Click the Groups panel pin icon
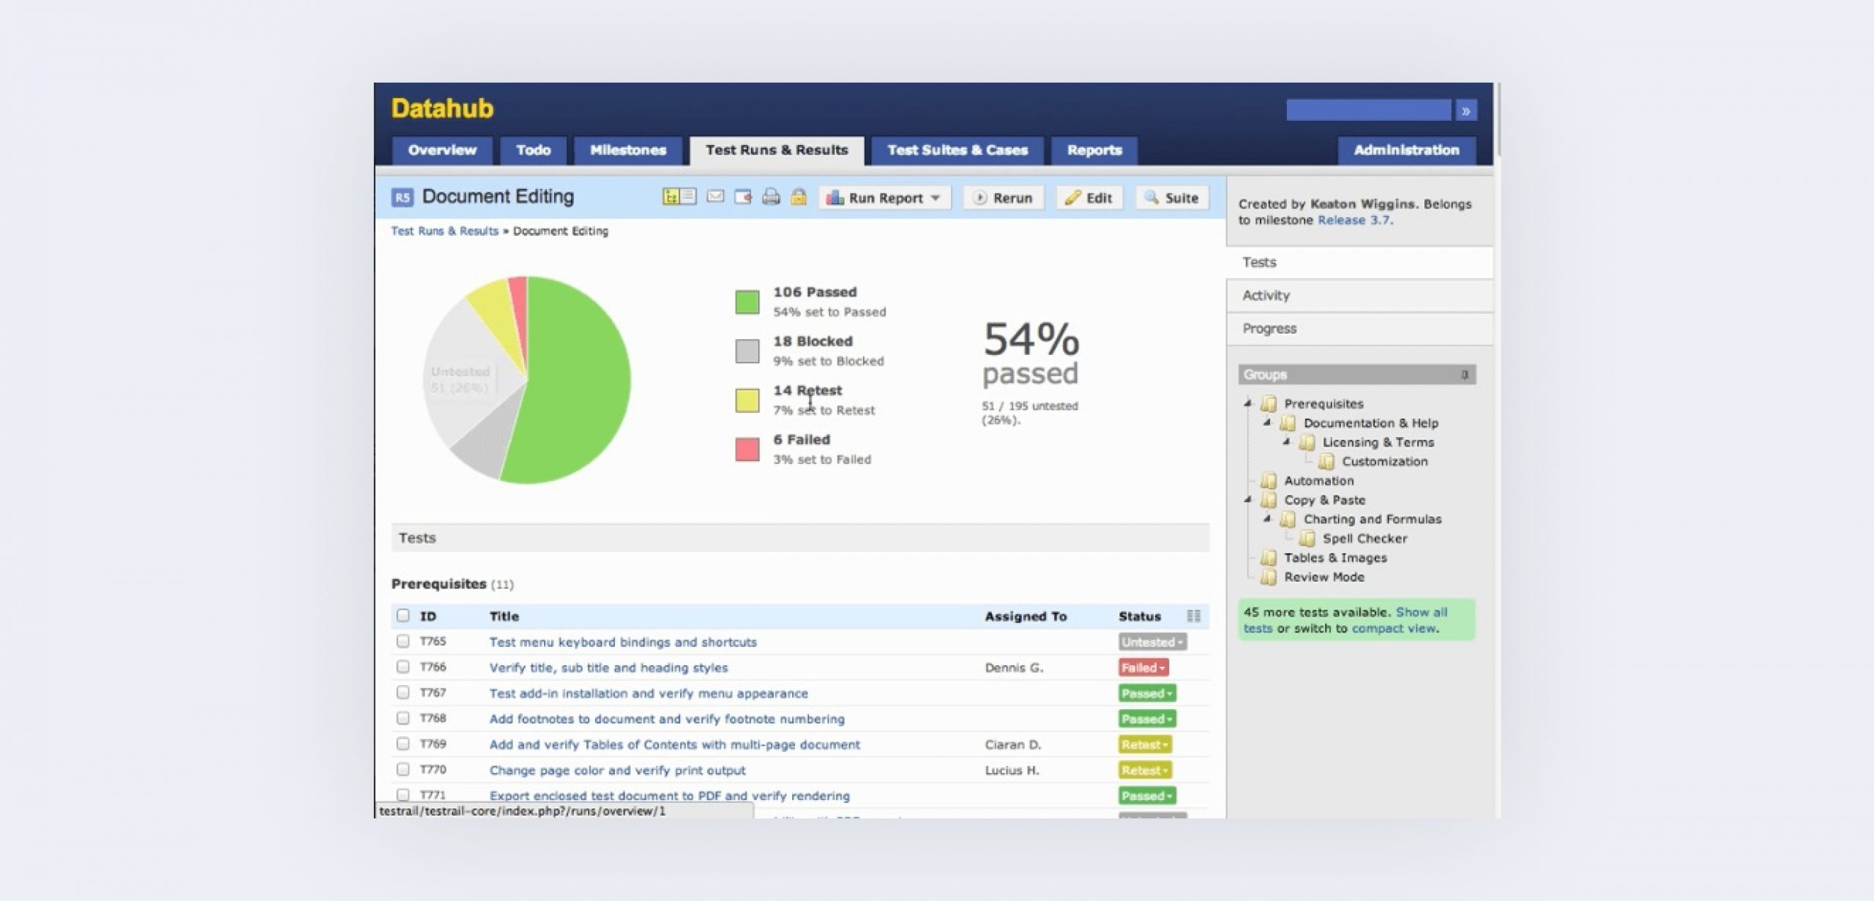The image size is (1874, 901). point(1464,375)
